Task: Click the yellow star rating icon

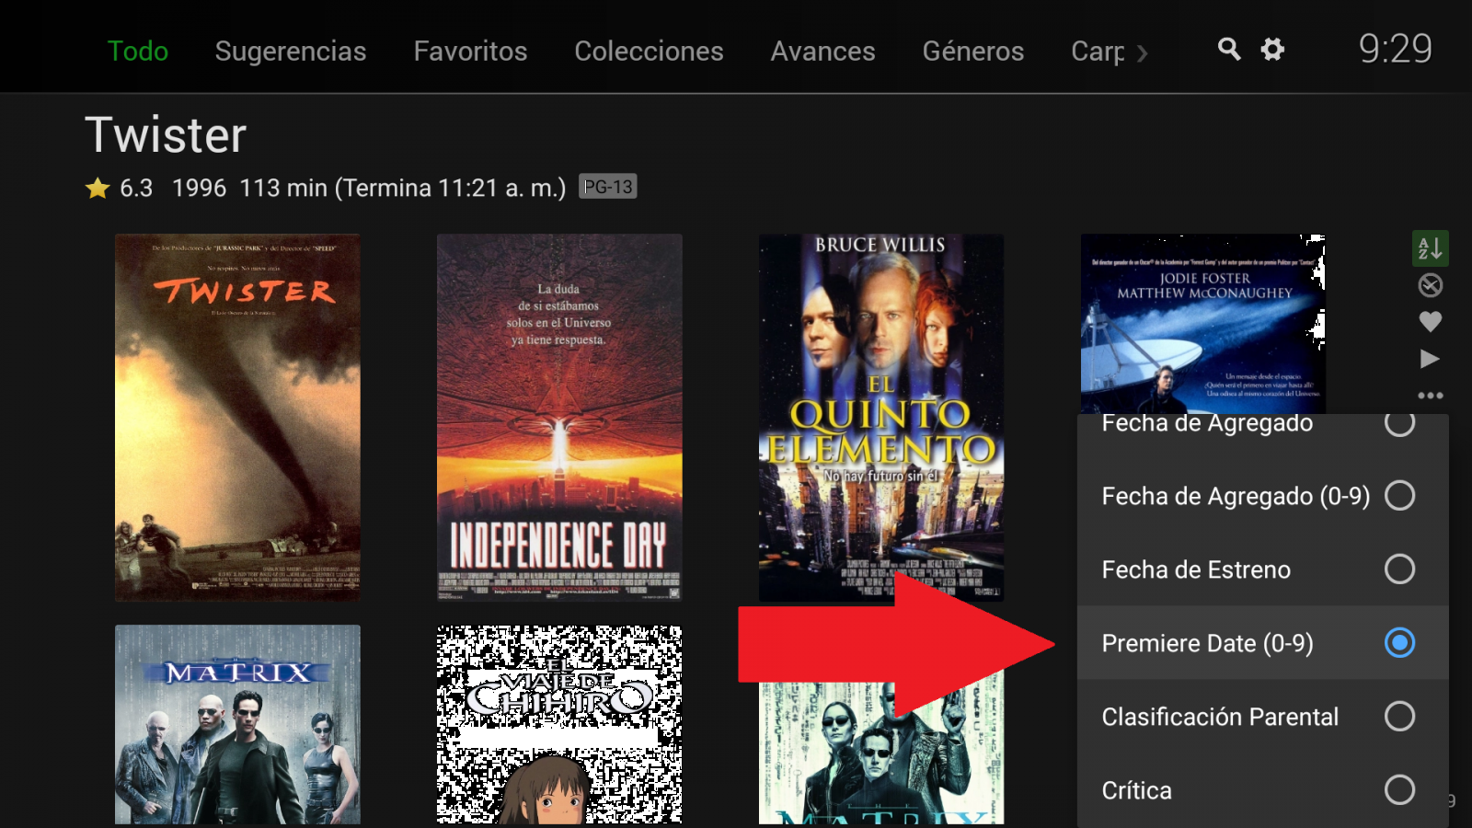Action: (96, 188)
